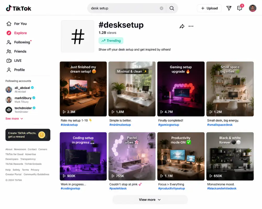Open the #gamingsetup hashtag link
The height and width of the screenshot is (209, 262).
(x=168, y=125)
